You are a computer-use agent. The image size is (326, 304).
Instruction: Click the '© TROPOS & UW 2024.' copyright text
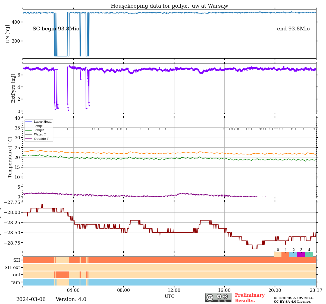pyautogui.click(x=294, y=298)
